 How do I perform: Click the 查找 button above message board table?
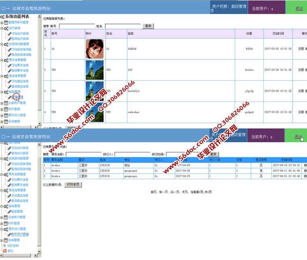(148, 26)
